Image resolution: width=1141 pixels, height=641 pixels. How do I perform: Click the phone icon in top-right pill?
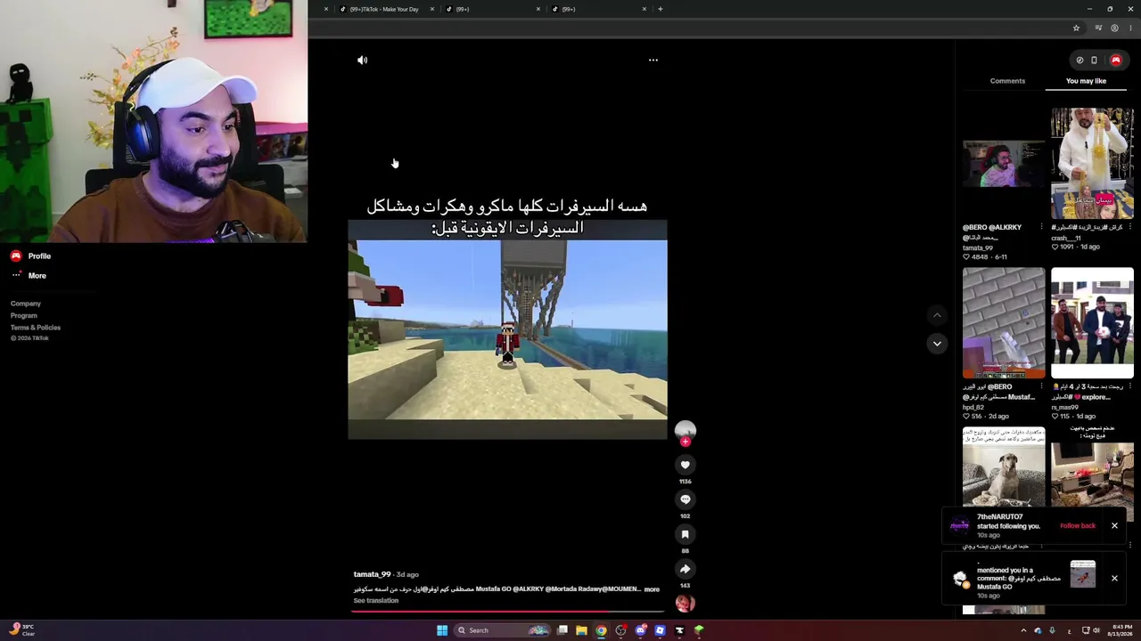click(1095, 61)
